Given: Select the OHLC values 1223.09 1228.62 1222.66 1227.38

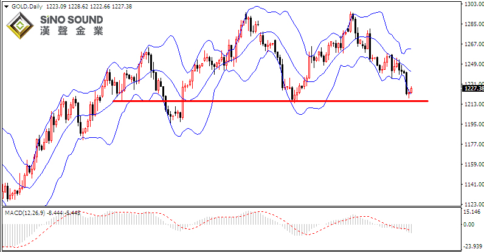Looking at the screenshot, I should pyautogui.click(x=89, y=7).
